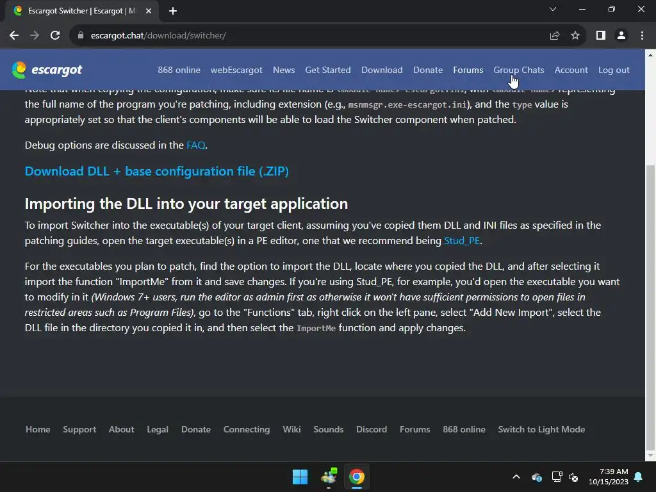Click the padlock site info icon

click(x=81, y=36)
